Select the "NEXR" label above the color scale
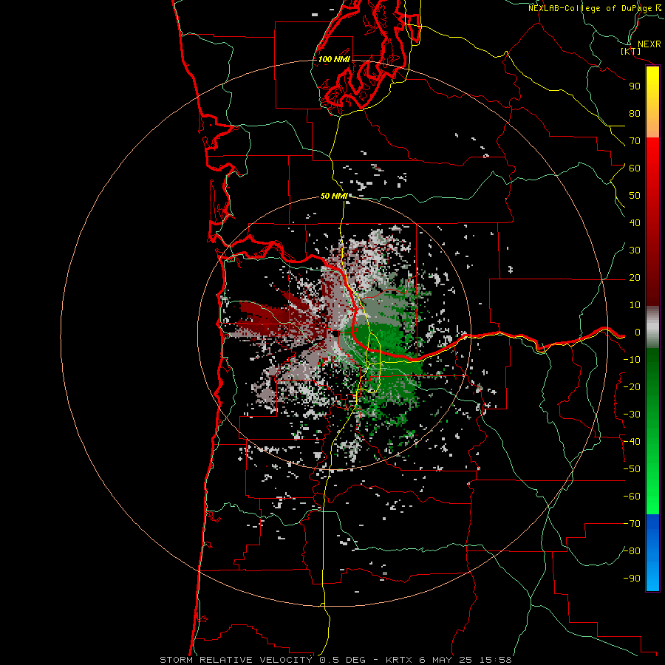665x665 pixels. pyautogui.click(x=649, y=44)
